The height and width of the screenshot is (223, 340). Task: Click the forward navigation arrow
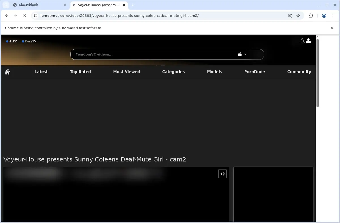[x=16, y=16]
